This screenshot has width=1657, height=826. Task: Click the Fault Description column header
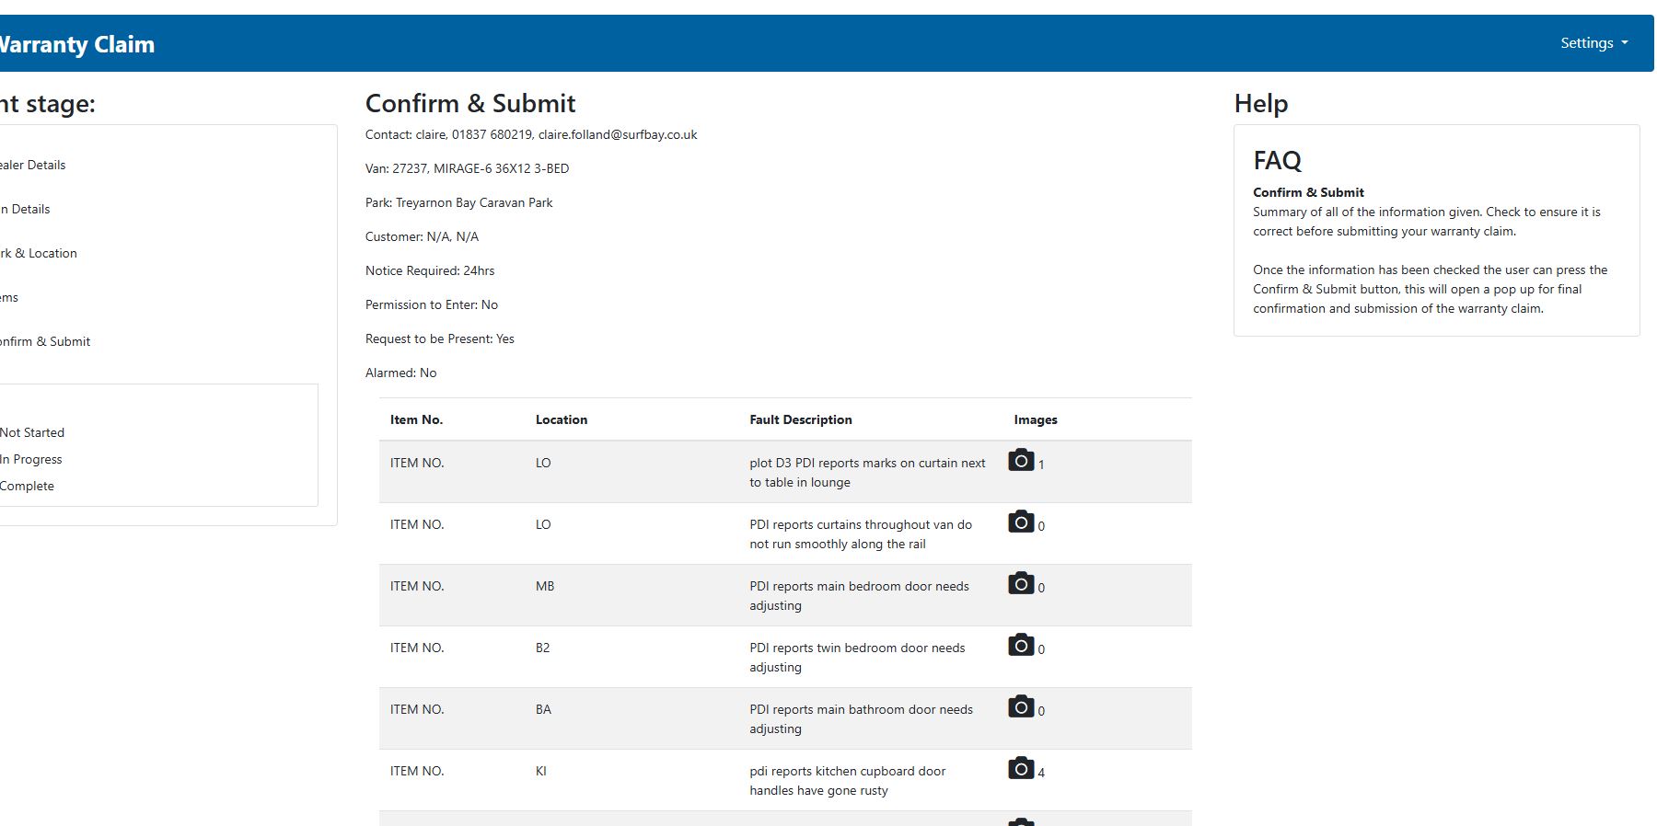point(801,420)
